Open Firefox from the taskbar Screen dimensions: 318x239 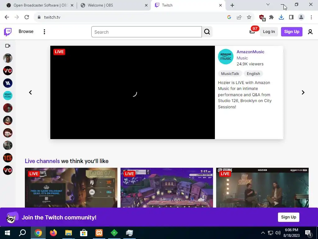pyautogui.click(x=53, y=233)
